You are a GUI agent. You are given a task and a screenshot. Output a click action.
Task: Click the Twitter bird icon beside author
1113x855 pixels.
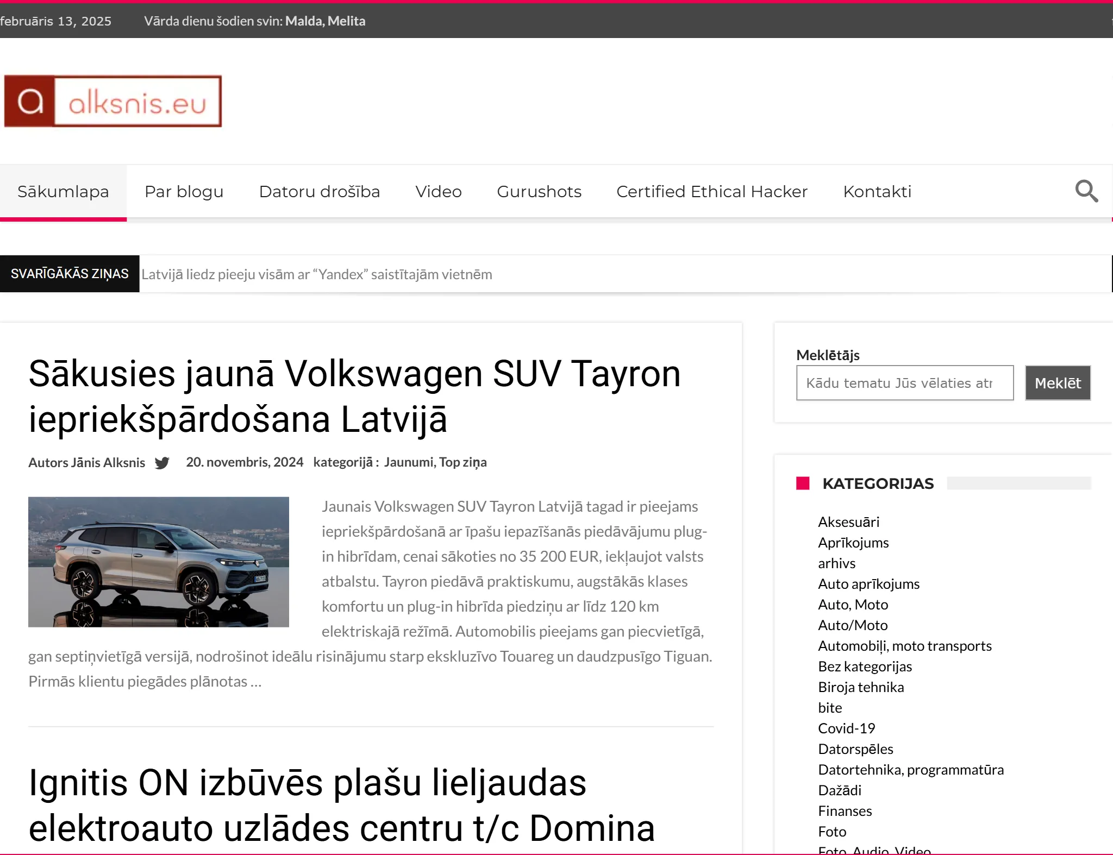[x=162, y=463]
